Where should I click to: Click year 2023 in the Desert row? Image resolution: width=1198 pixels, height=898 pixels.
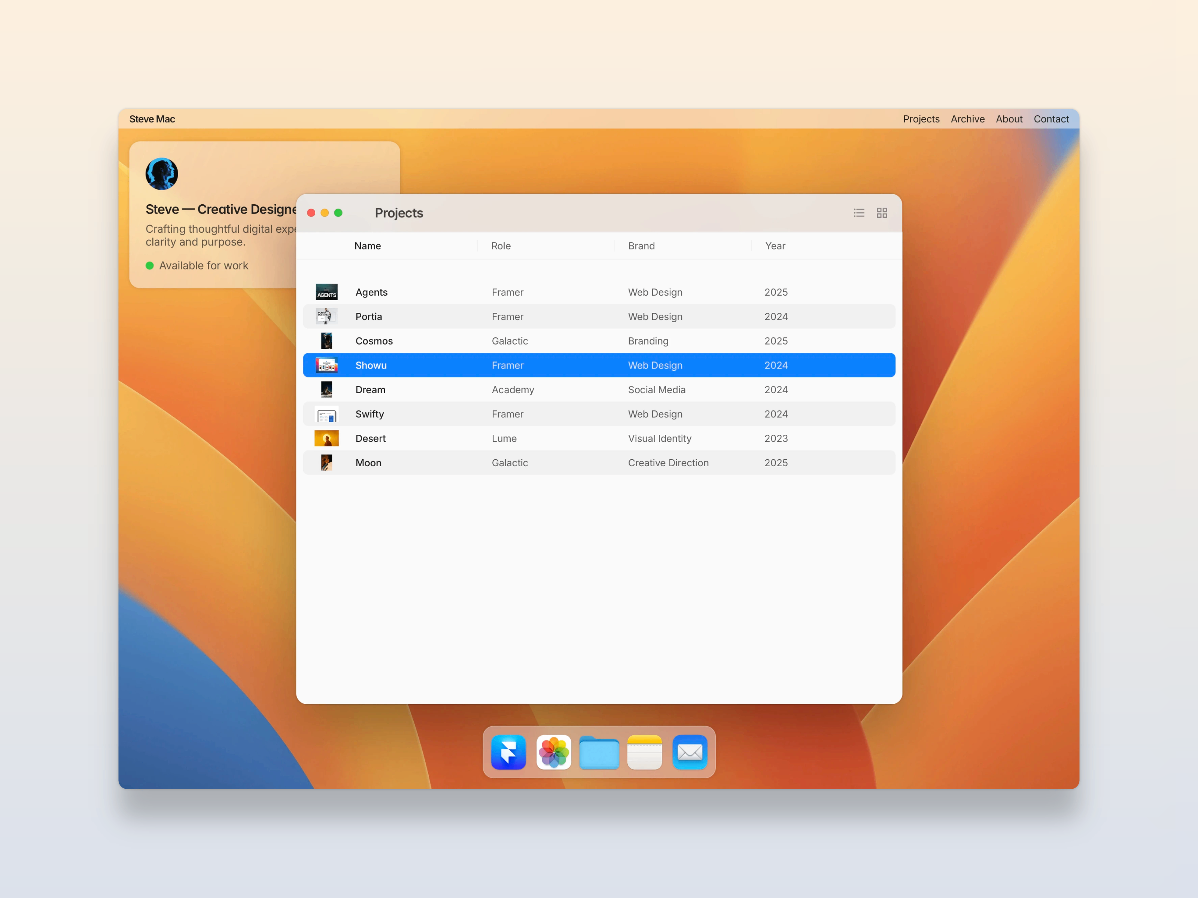(776, 439)
